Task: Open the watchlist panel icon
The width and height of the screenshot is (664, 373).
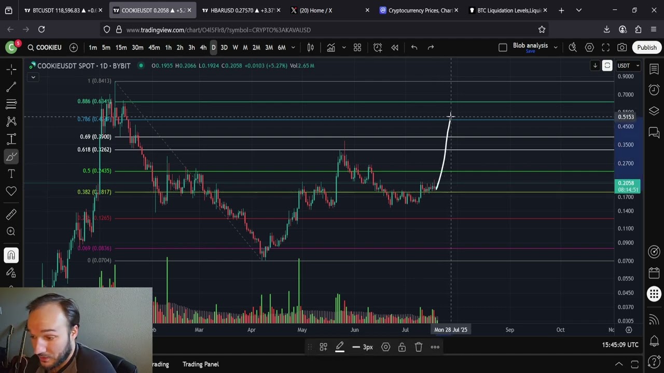Action: pyautogui.click(x=654, y=69)
